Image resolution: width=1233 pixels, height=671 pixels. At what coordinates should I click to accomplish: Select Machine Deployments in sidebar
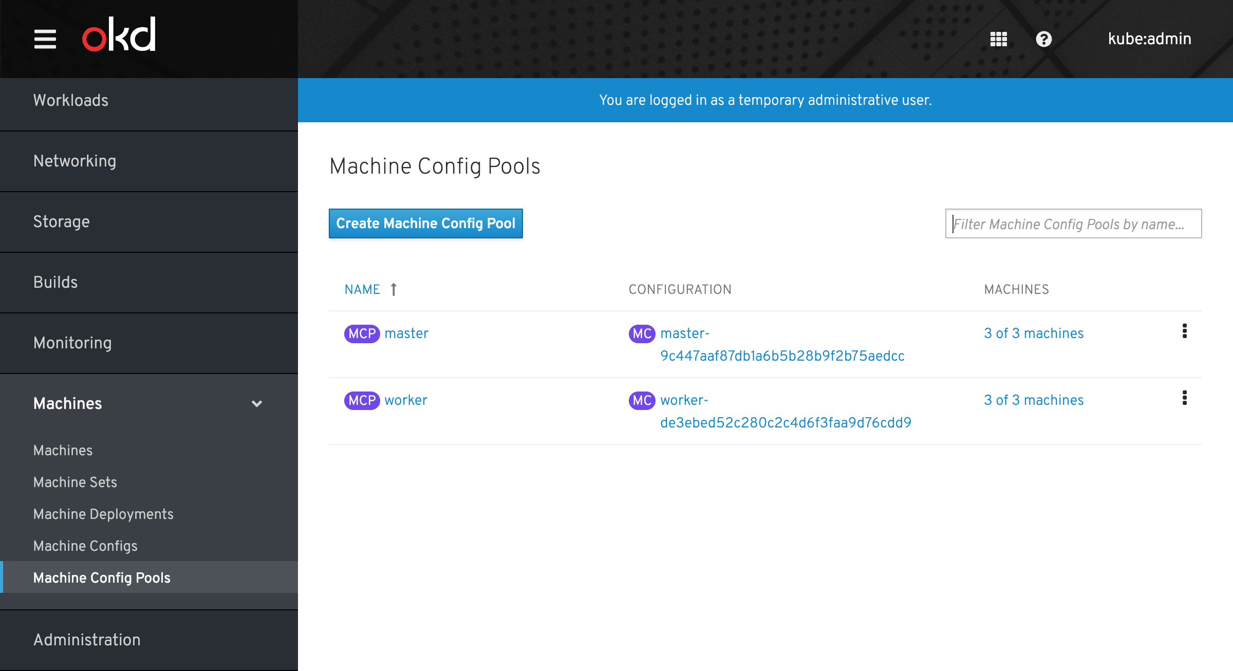click(103, 514)
